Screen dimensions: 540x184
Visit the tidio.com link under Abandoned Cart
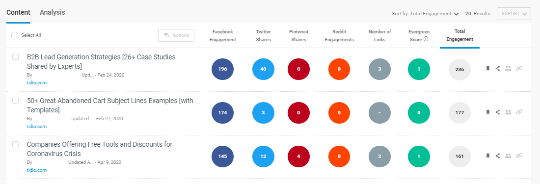[37, 126]
